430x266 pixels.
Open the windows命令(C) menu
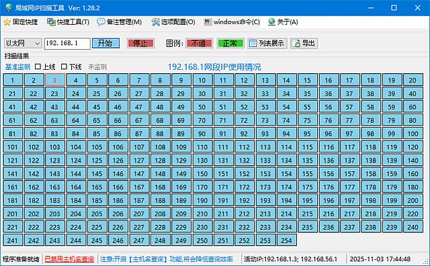point(232,22)
